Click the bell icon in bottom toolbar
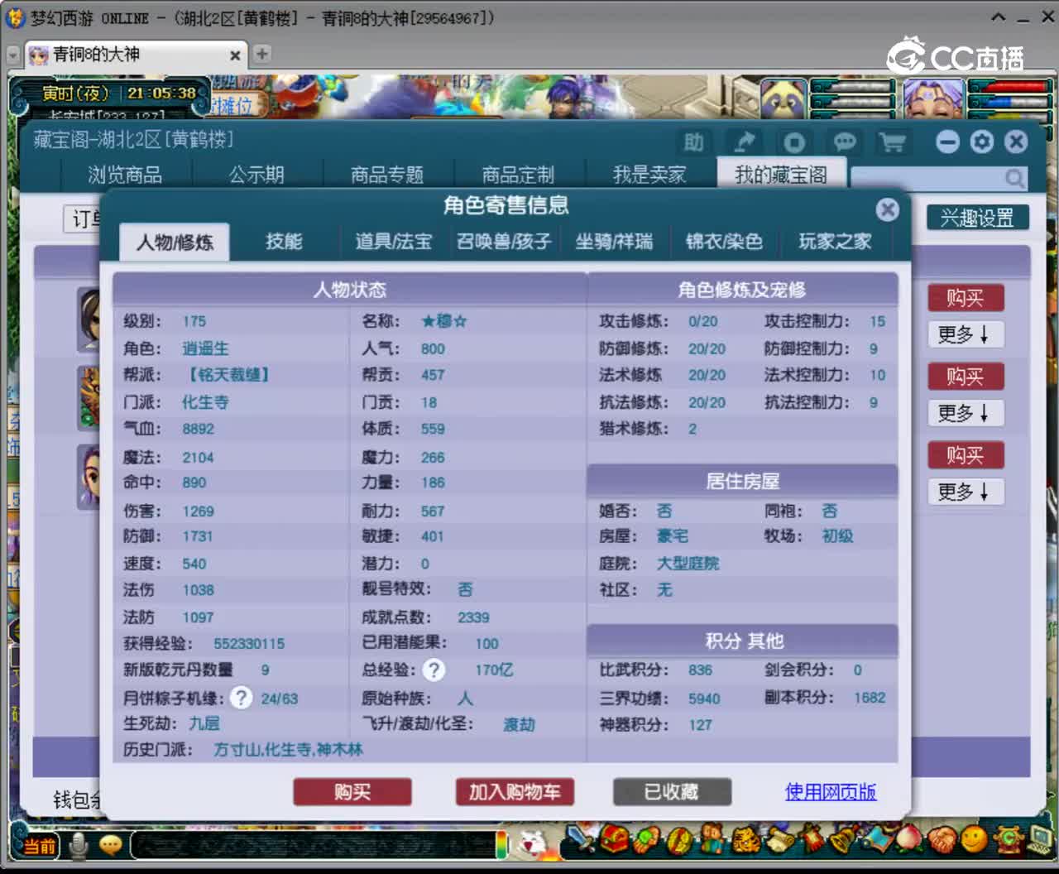 (x=842, y=841)
